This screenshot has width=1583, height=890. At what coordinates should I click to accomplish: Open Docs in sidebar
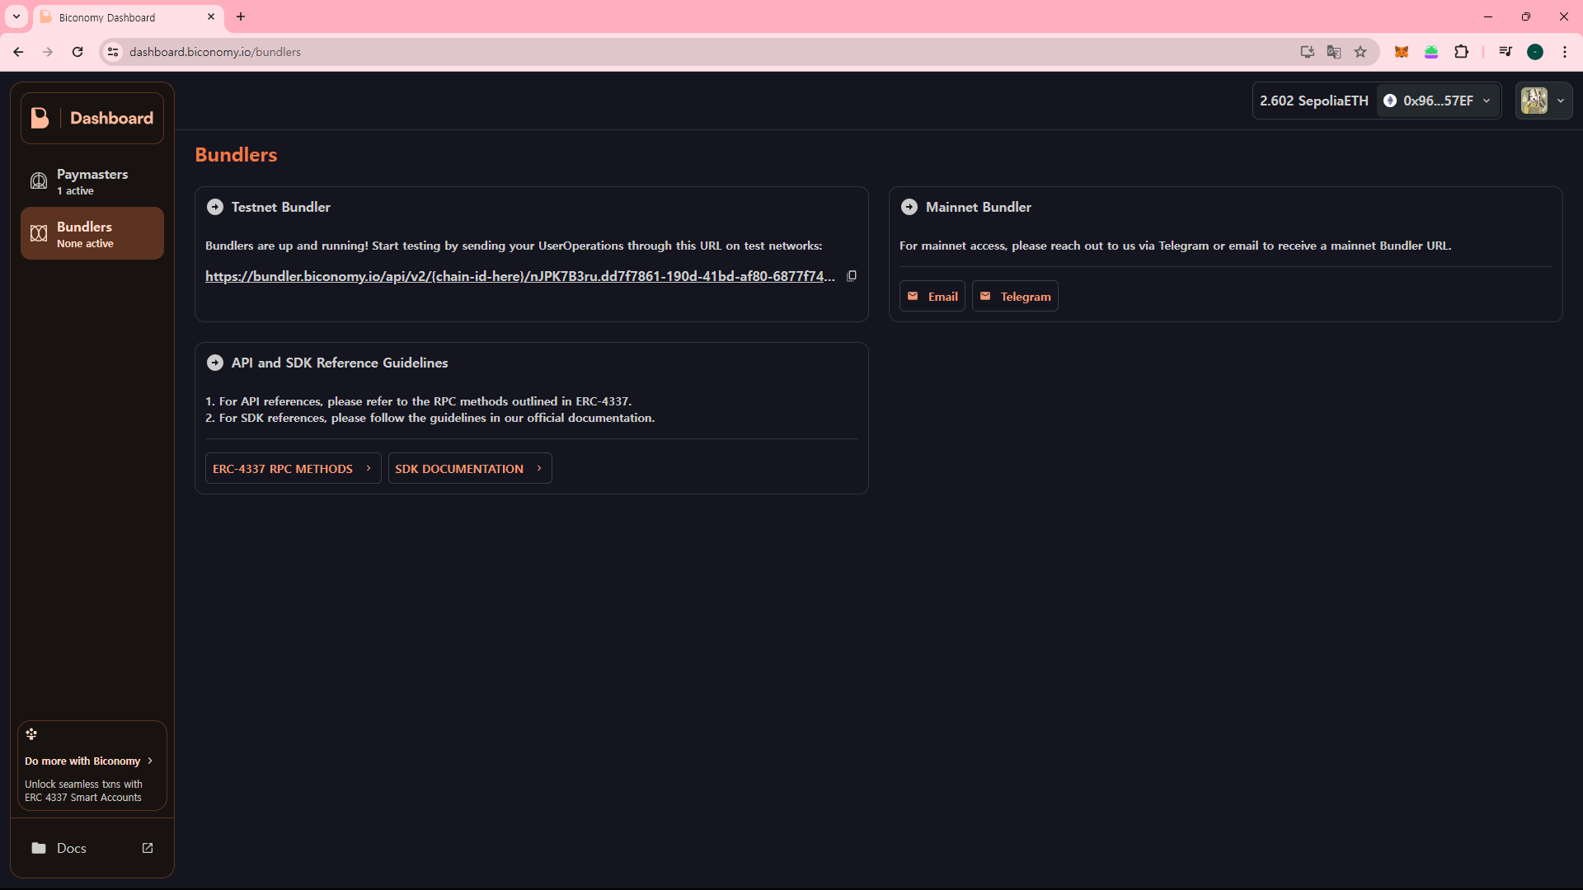pyautogui.click(x=92, y=848)
